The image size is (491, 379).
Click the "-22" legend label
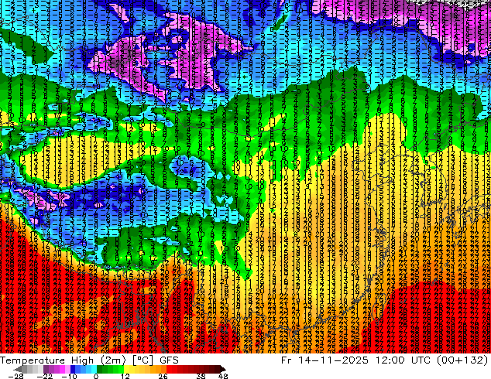pyautogui.click(x=44, y=376)
